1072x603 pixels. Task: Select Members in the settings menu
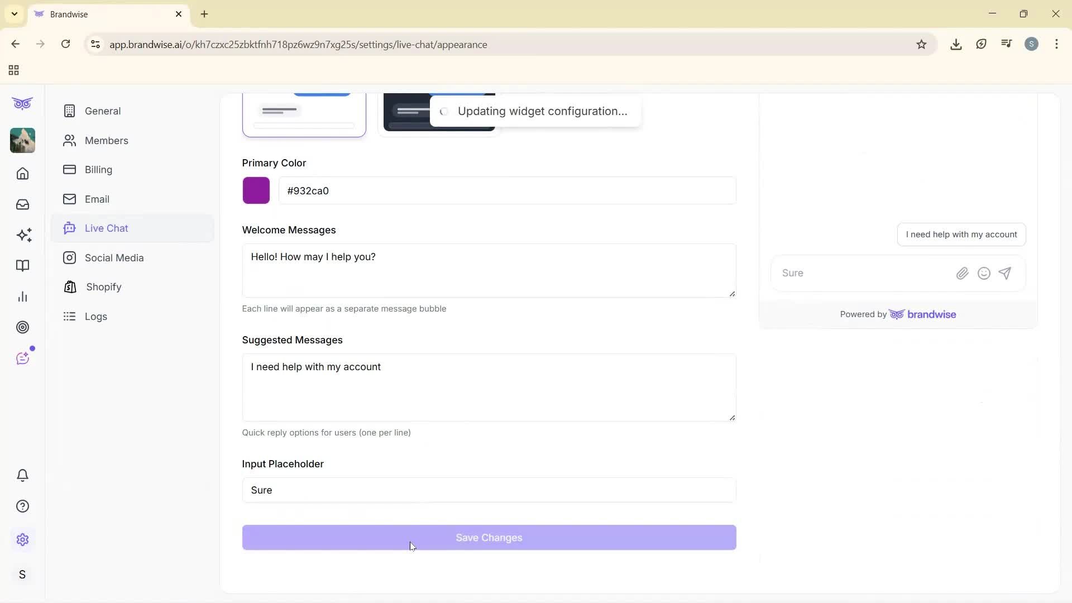point(107,140)
